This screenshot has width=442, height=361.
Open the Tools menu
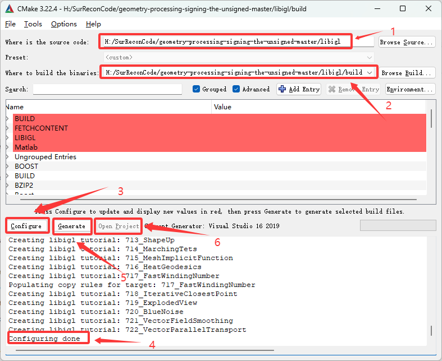[33, 24]
